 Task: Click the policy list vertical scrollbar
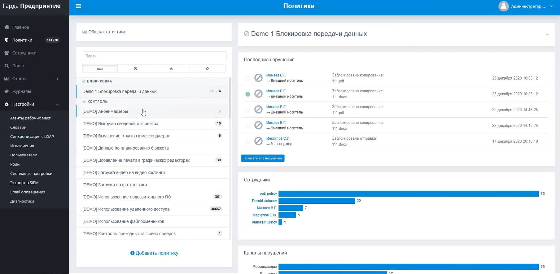click(230, 98)
